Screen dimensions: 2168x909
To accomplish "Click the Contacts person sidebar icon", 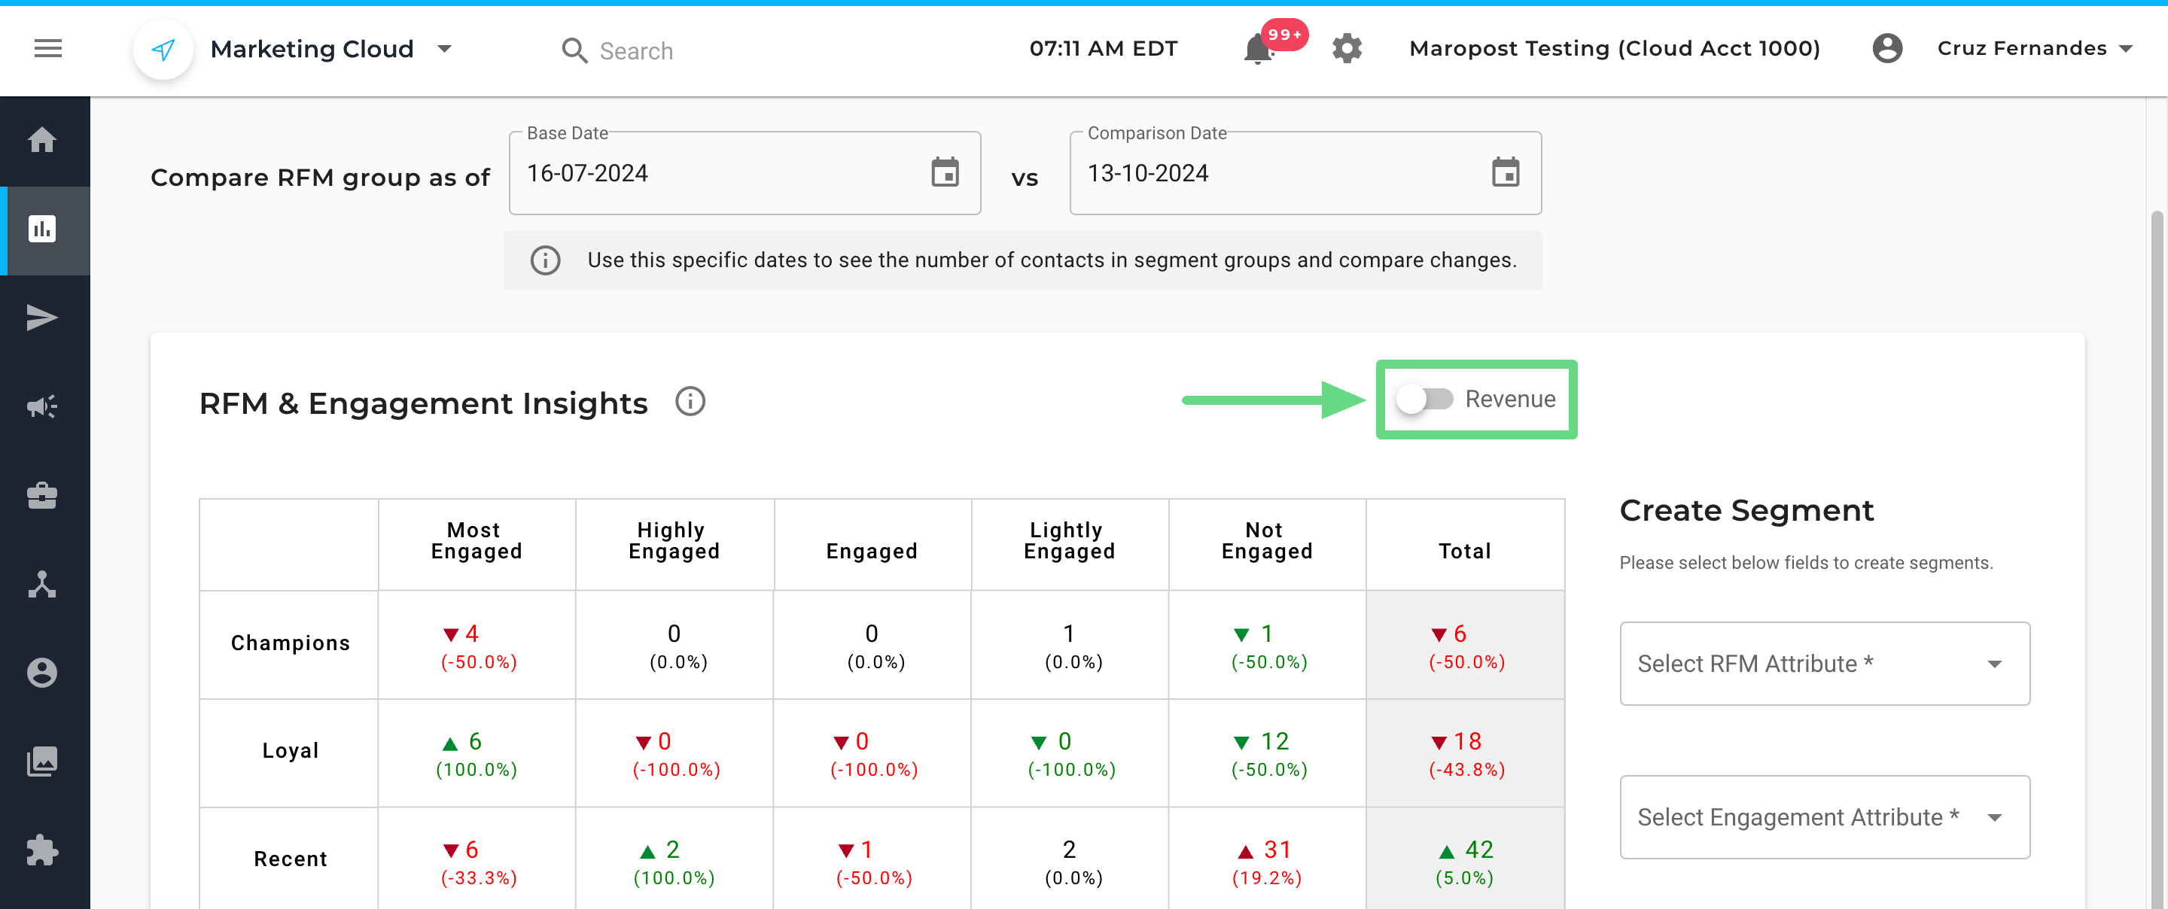I will point(42,673).
